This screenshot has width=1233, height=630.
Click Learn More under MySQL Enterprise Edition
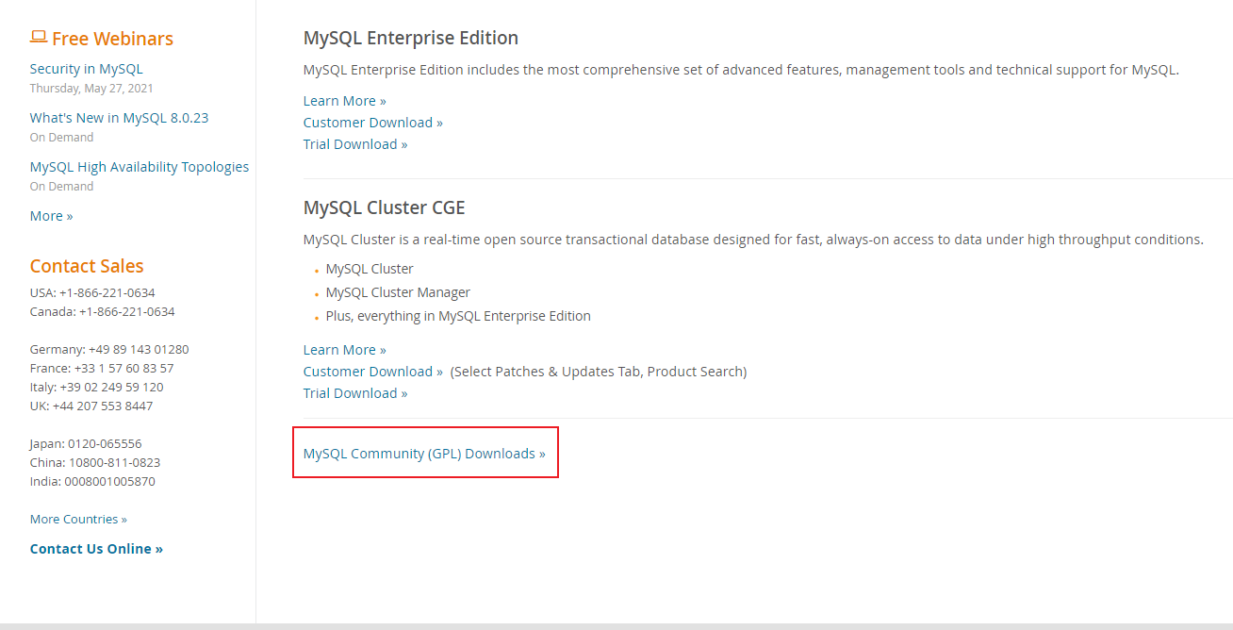click(344, 100)
